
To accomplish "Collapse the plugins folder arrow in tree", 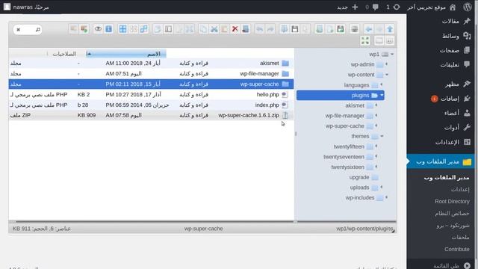I will tap(382, 96).
